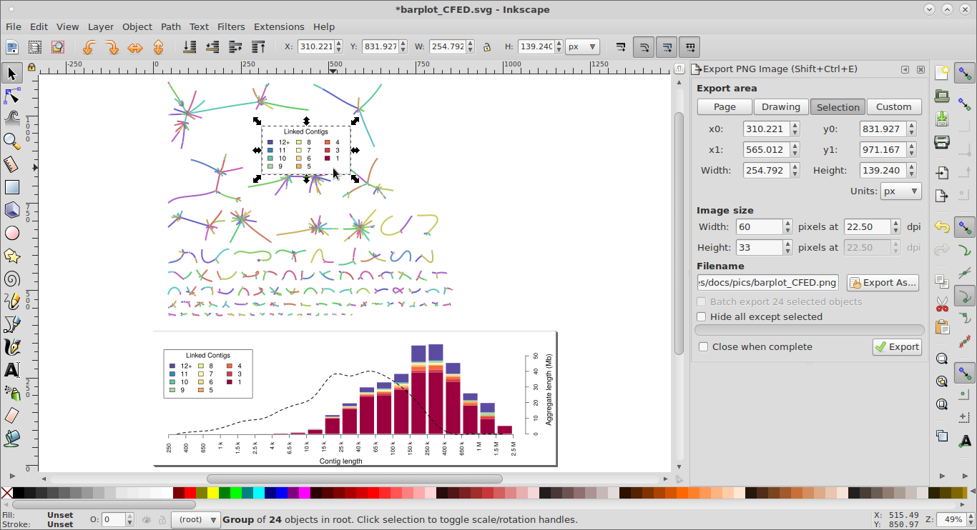Viewport: 977px width, 530px height.
Task: Open the export Units px dropdown
Action: pyautogui.click(x=901, y=191)
